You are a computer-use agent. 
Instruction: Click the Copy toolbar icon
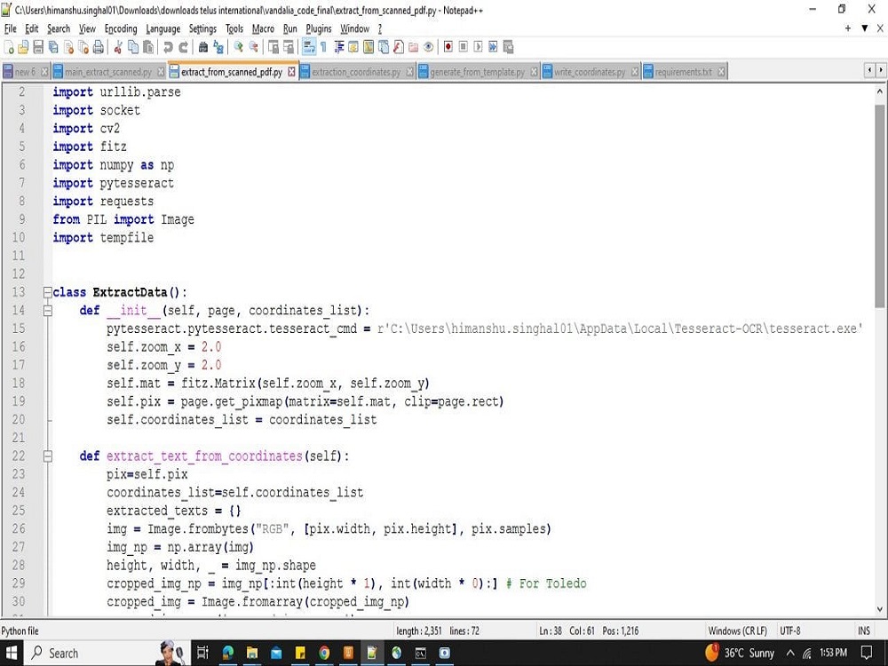coord(133,47)
